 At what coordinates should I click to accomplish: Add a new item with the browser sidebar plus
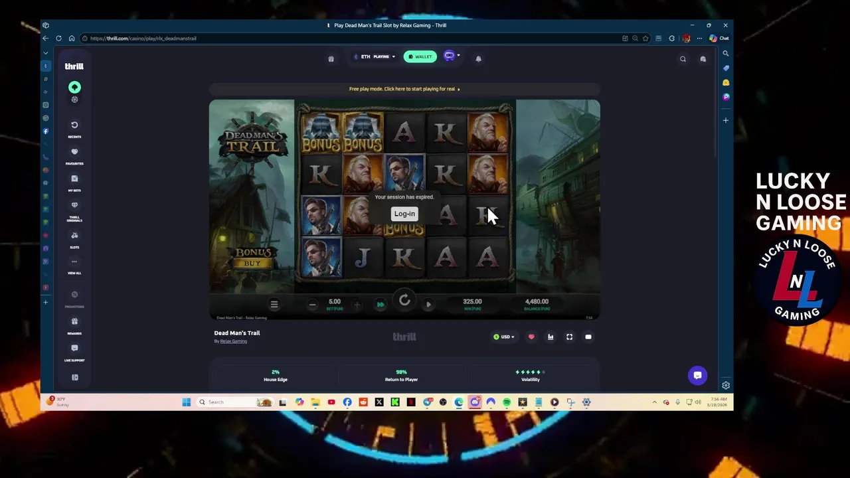pyautogui.click(x=726, y=121)
